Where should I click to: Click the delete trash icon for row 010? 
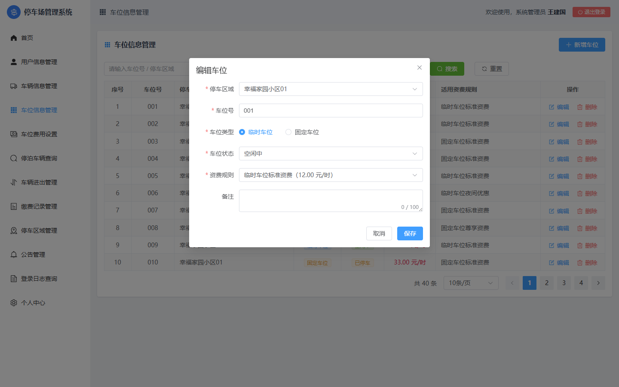coord(580,263)
